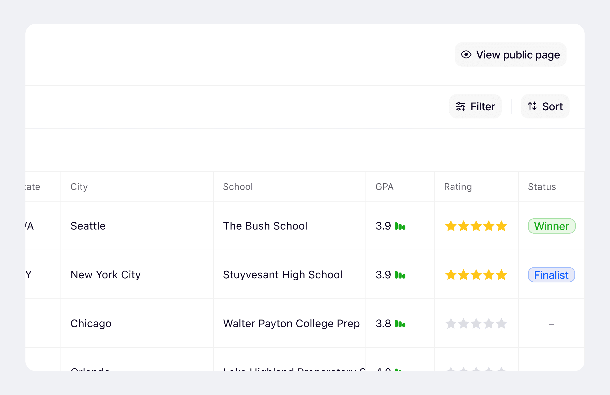Click the Sort button
Image resolution: width=610 pixels, height=395 pixels.
pos(545,107)
